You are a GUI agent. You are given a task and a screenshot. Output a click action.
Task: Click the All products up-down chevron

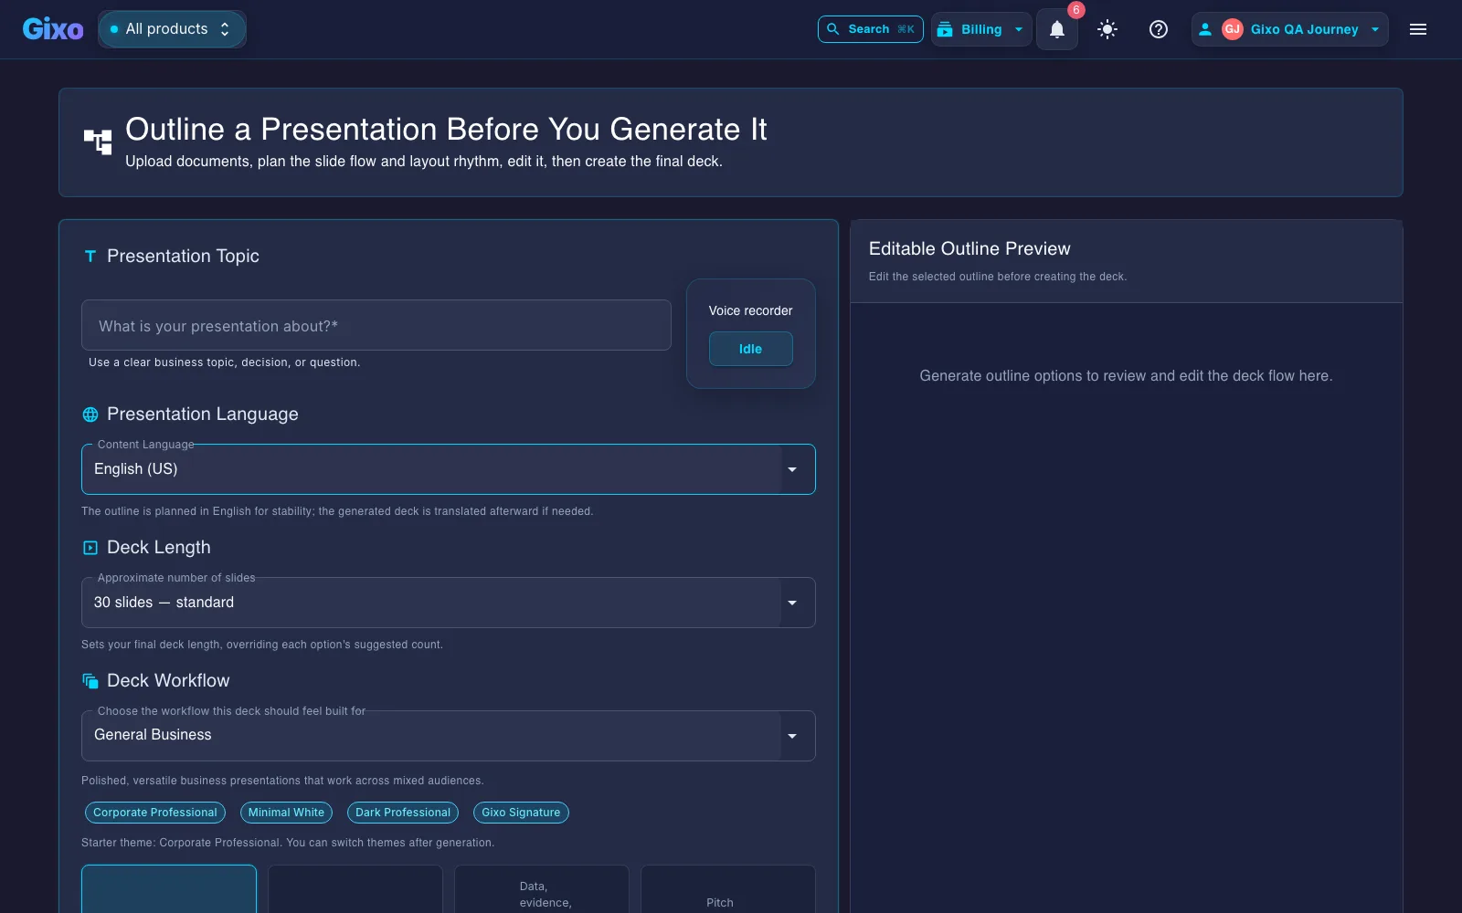click(x=225, y=29)
